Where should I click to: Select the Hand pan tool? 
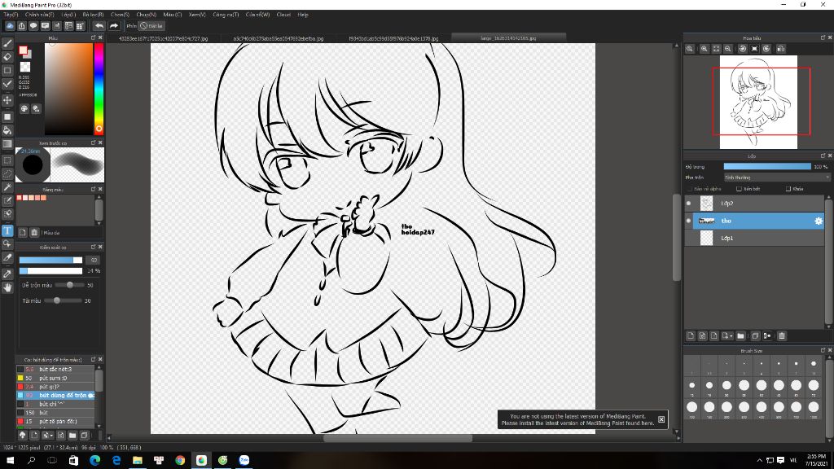7,287
